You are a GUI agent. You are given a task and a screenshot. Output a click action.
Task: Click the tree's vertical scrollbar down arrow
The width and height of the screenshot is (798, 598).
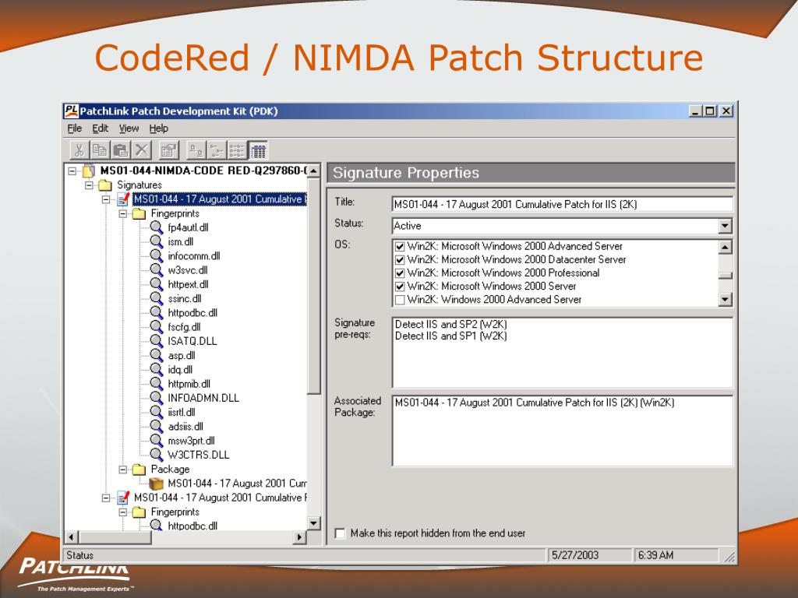(313, 522)
